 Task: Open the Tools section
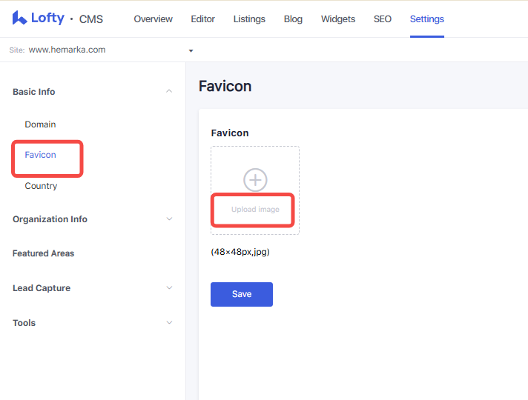point(24,323)
